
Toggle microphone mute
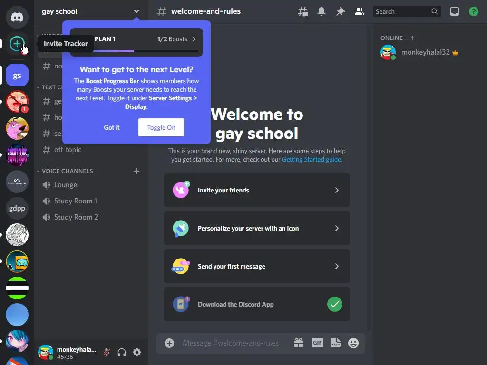pyautogui.click(x=107, y=352)
